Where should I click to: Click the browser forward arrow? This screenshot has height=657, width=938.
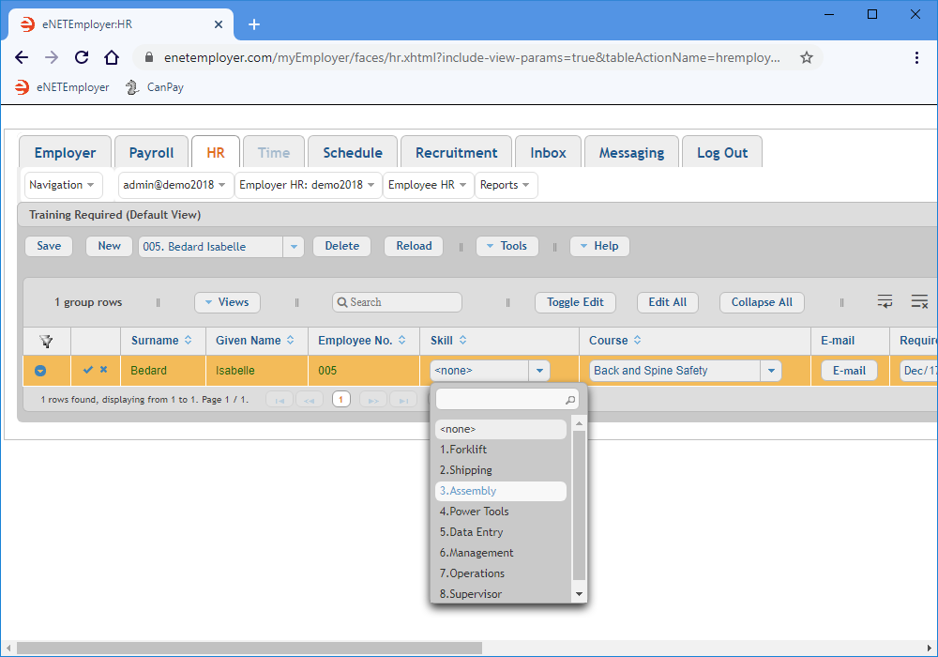tap(52, 57)
